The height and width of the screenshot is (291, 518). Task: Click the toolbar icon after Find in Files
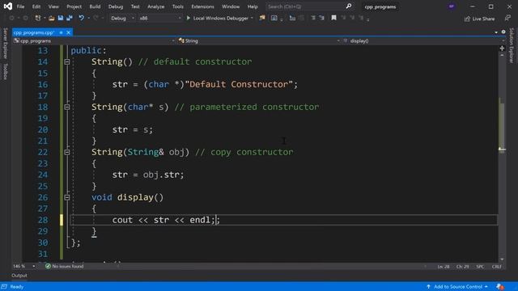(274, 18)
